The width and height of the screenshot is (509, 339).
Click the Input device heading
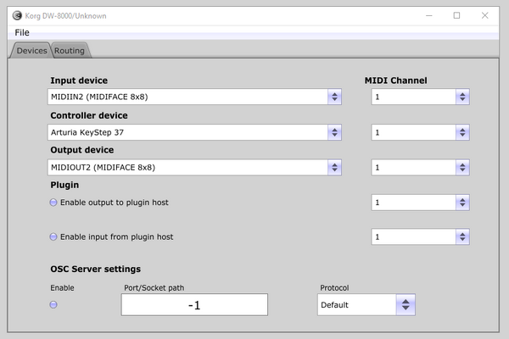point(79,81)
